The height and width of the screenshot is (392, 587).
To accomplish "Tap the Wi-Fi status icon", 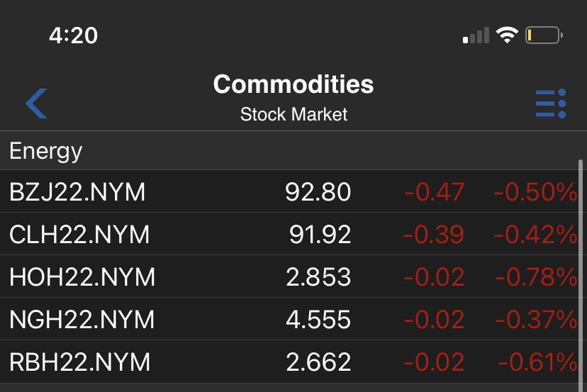I will pos(507,35).
